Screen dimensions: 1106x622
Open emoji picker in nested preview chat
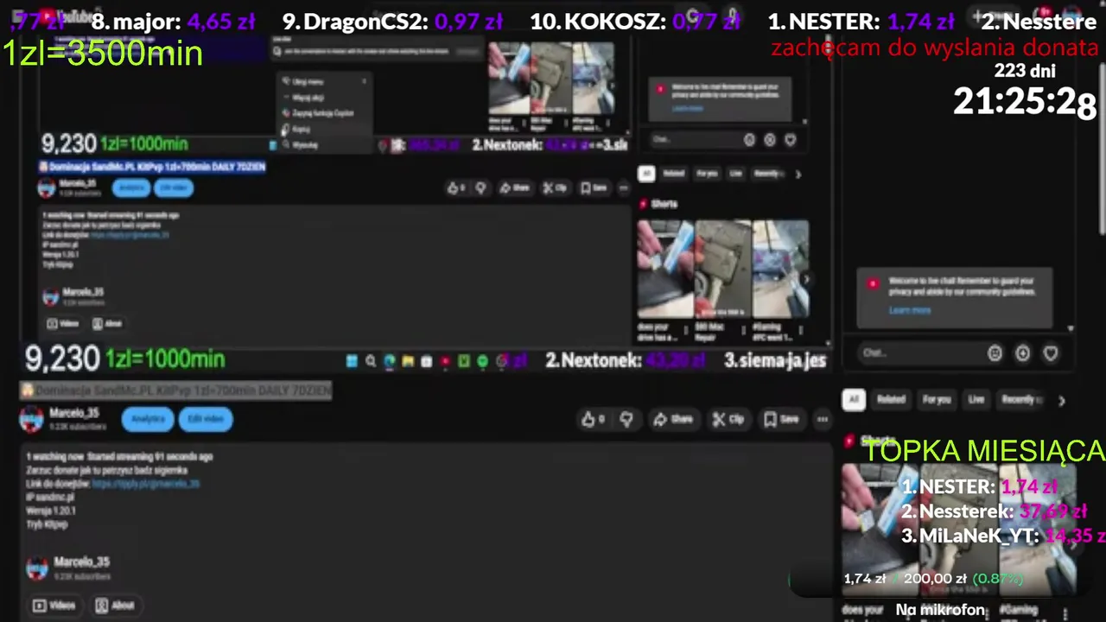(x=749, y=140)
